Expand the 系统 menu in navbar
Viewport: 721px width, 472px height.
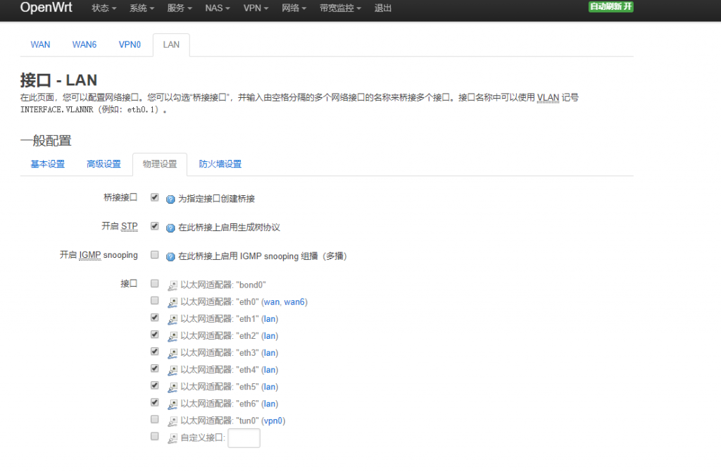(142, 8)
